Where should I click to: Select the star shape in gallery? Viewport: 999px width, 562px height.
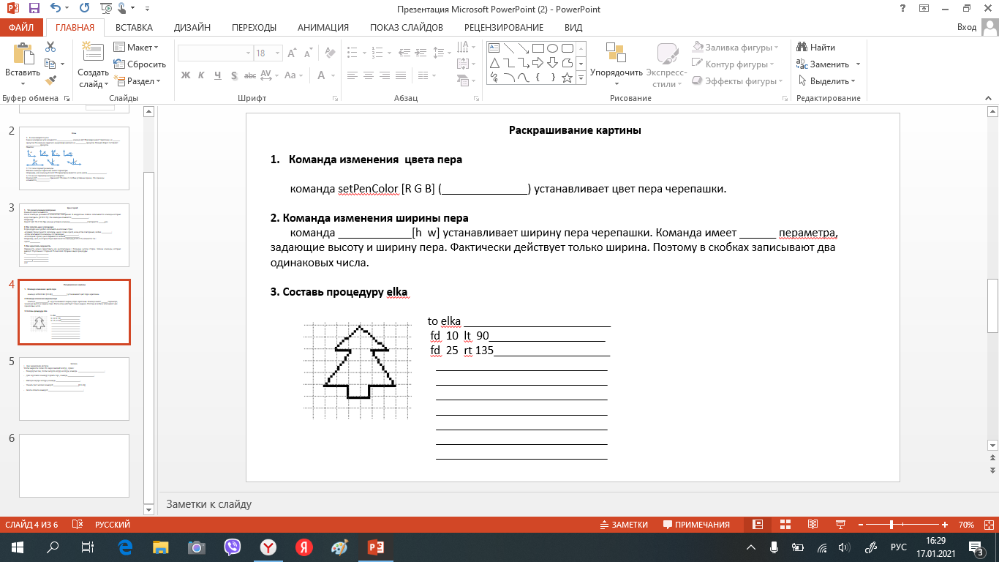coord(568,77)
